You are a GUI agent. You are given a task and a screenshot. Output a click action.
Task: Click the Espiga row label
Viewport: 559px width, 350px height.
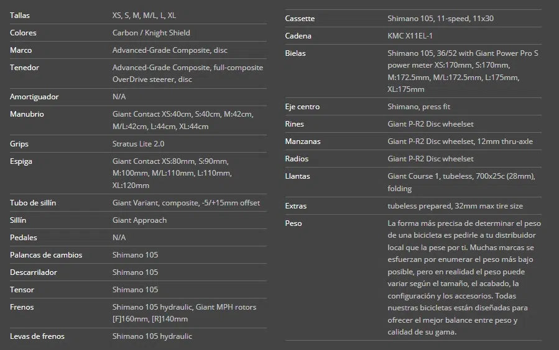point(21,161)
